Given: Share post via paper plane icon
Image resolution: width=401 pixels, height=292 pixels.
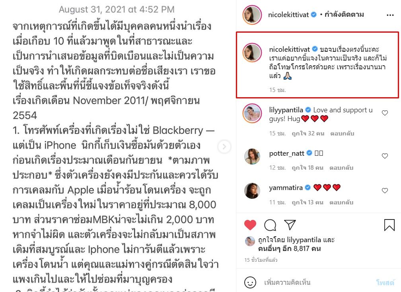Looking at the screenshot, I should point(290,225).
